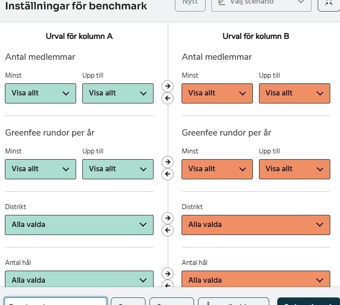Click pencil icon in Välj scenario box
This screenshot has height=305, width=340.
tap(221, 2)
